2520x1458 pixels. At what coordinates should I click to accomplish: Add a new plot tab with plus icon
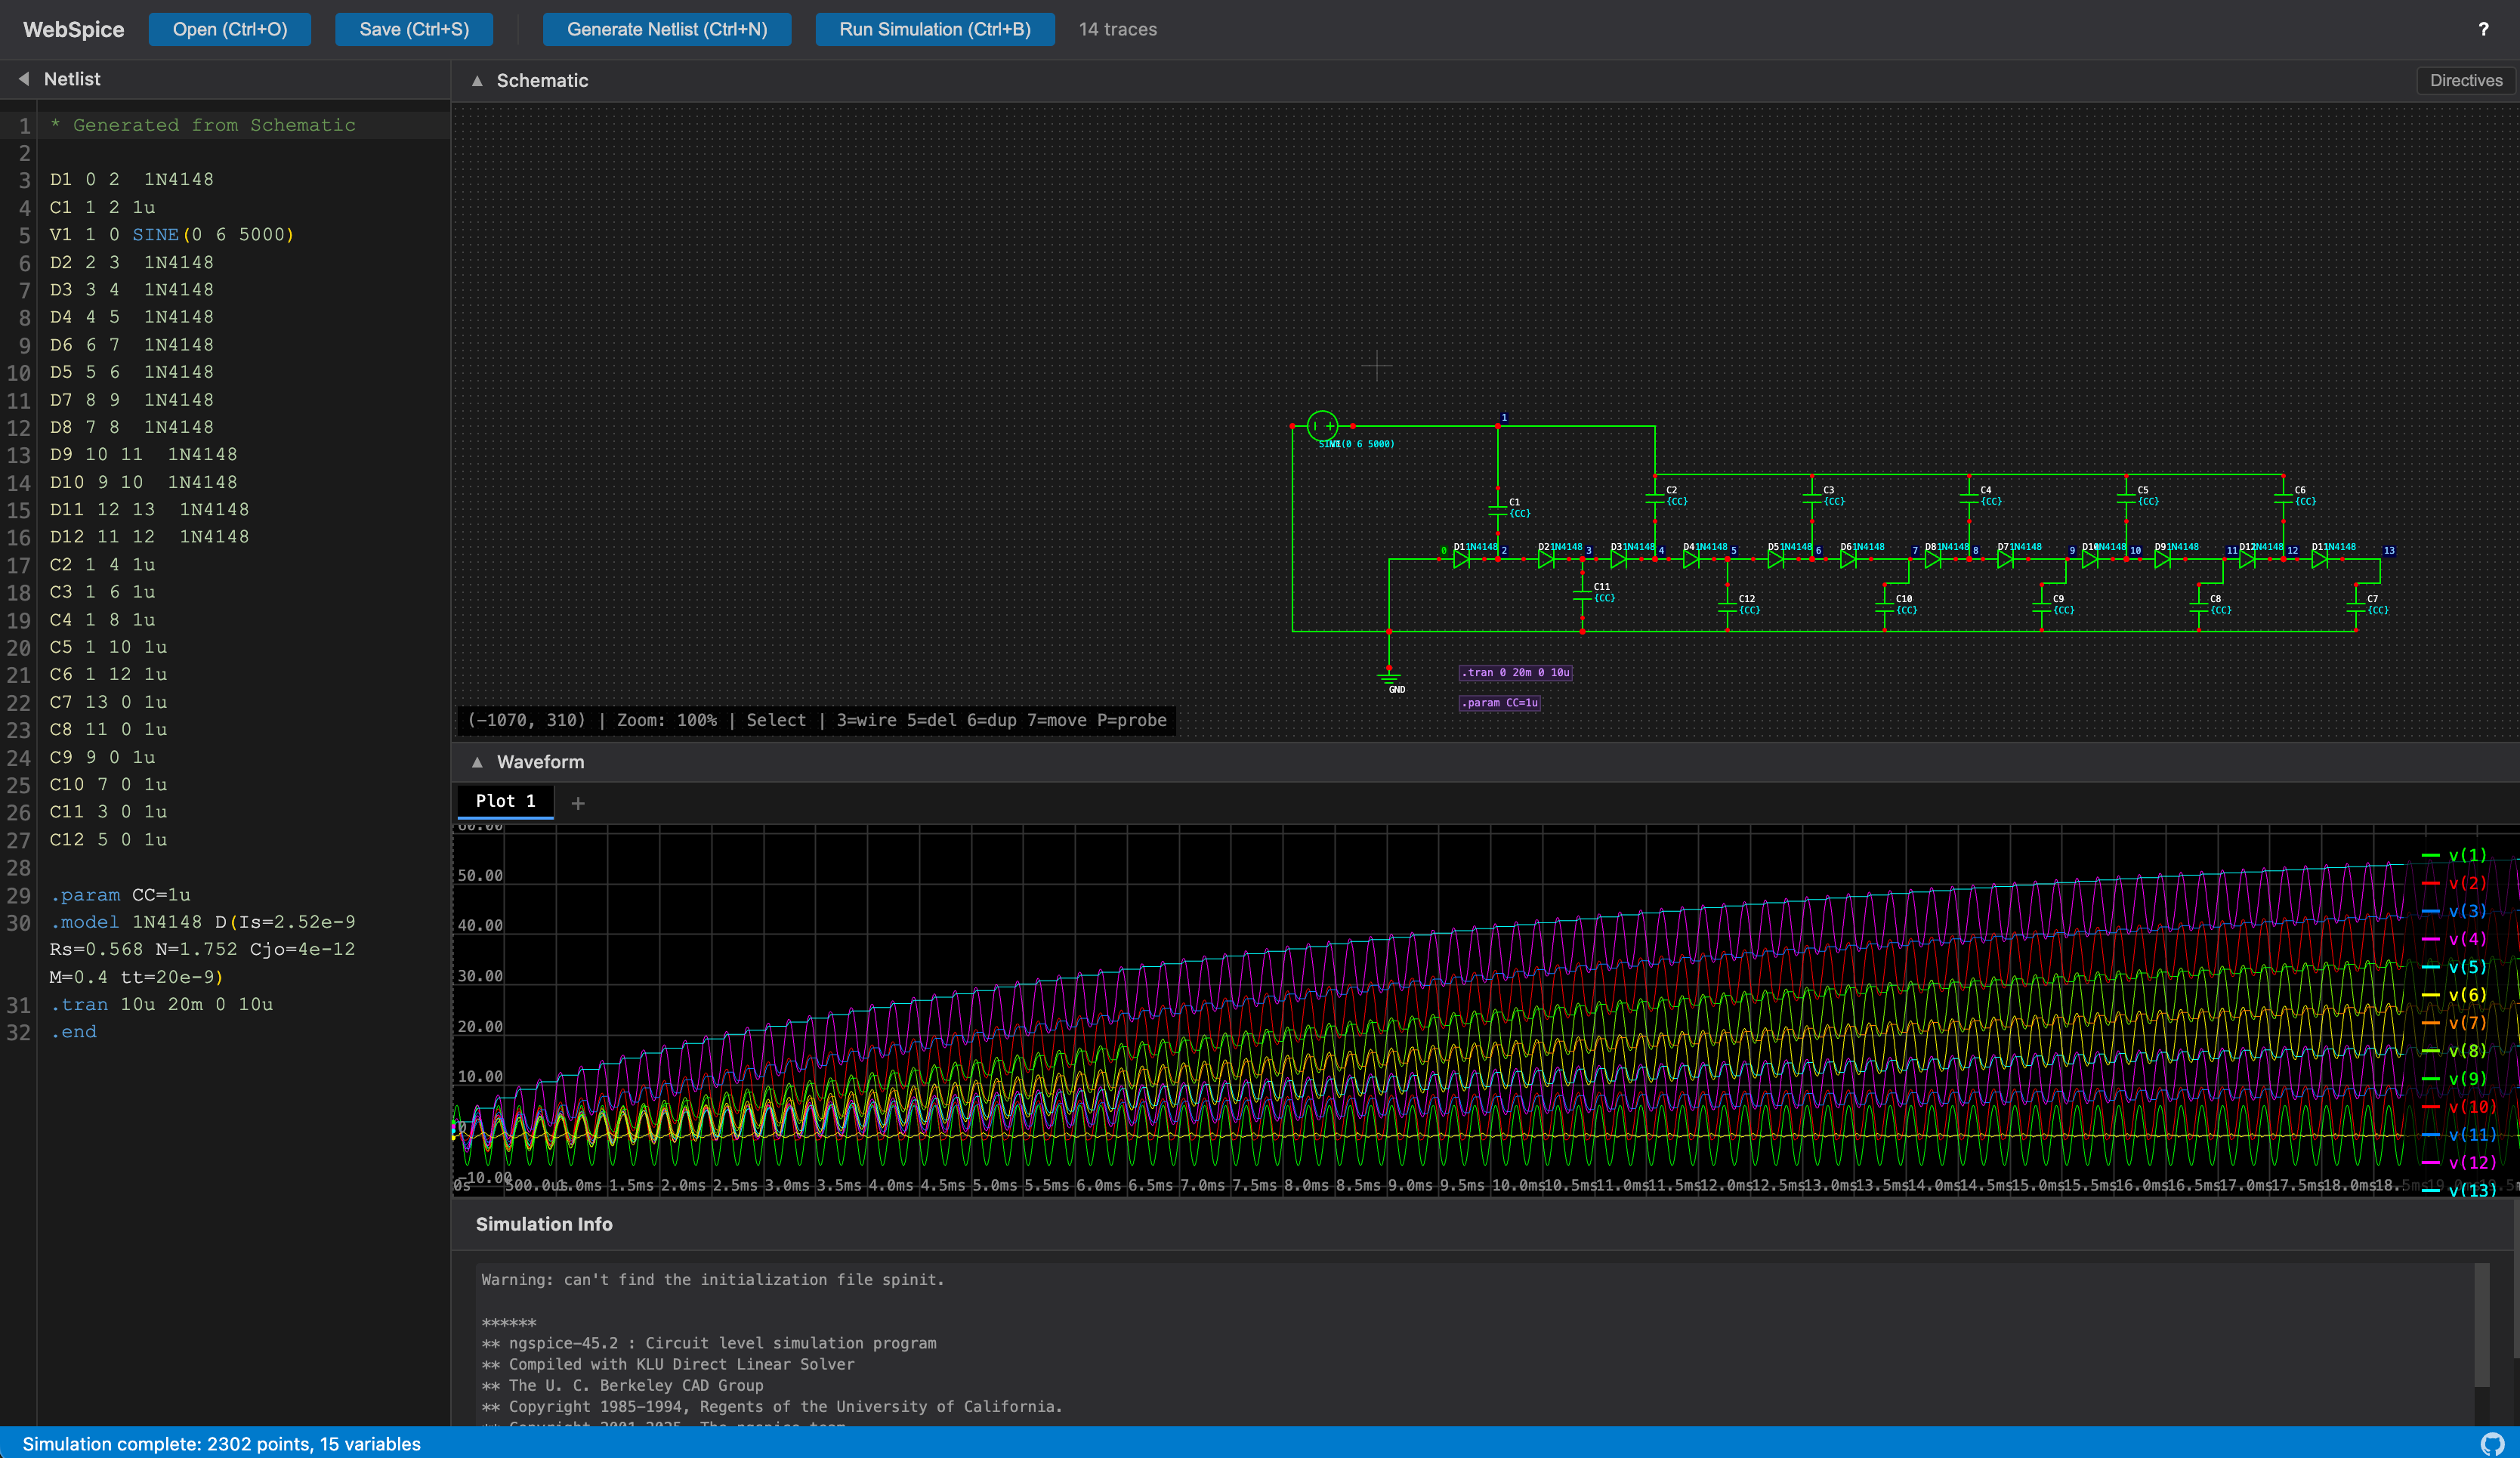(578, 803)
